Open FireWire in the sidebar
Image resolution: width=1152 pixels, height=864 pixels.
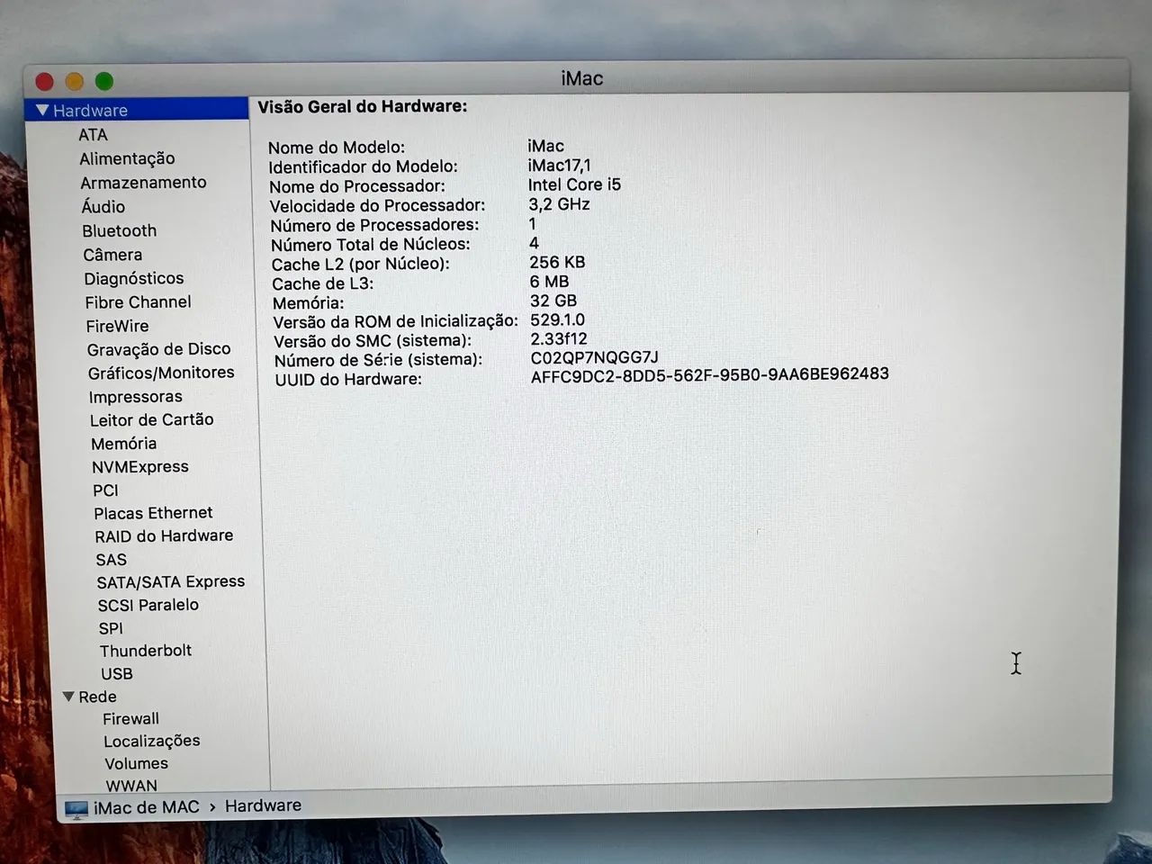coord(117,326)
